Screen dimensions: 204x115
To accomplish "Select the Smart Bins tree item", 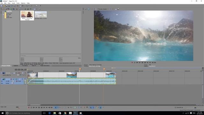I will coord(9,18).
